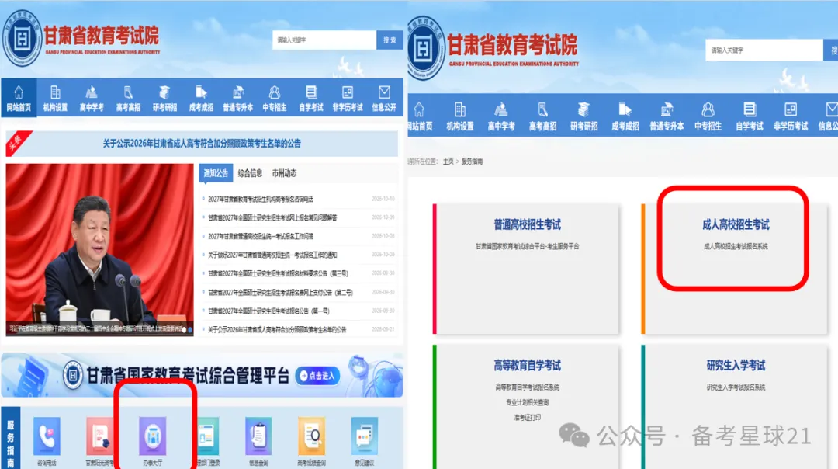Click 自学考试 icon in right page navigation
838x469 pixels.
(x=750, y=109)
